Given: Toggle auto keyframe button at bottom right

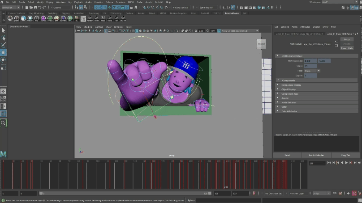Looking at the screenshot, I should pyautogui.click(x=354, y=193).
